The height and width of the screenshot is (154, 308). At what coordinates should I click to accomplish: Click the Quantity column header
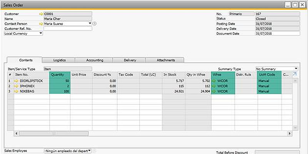click(60, 74)
